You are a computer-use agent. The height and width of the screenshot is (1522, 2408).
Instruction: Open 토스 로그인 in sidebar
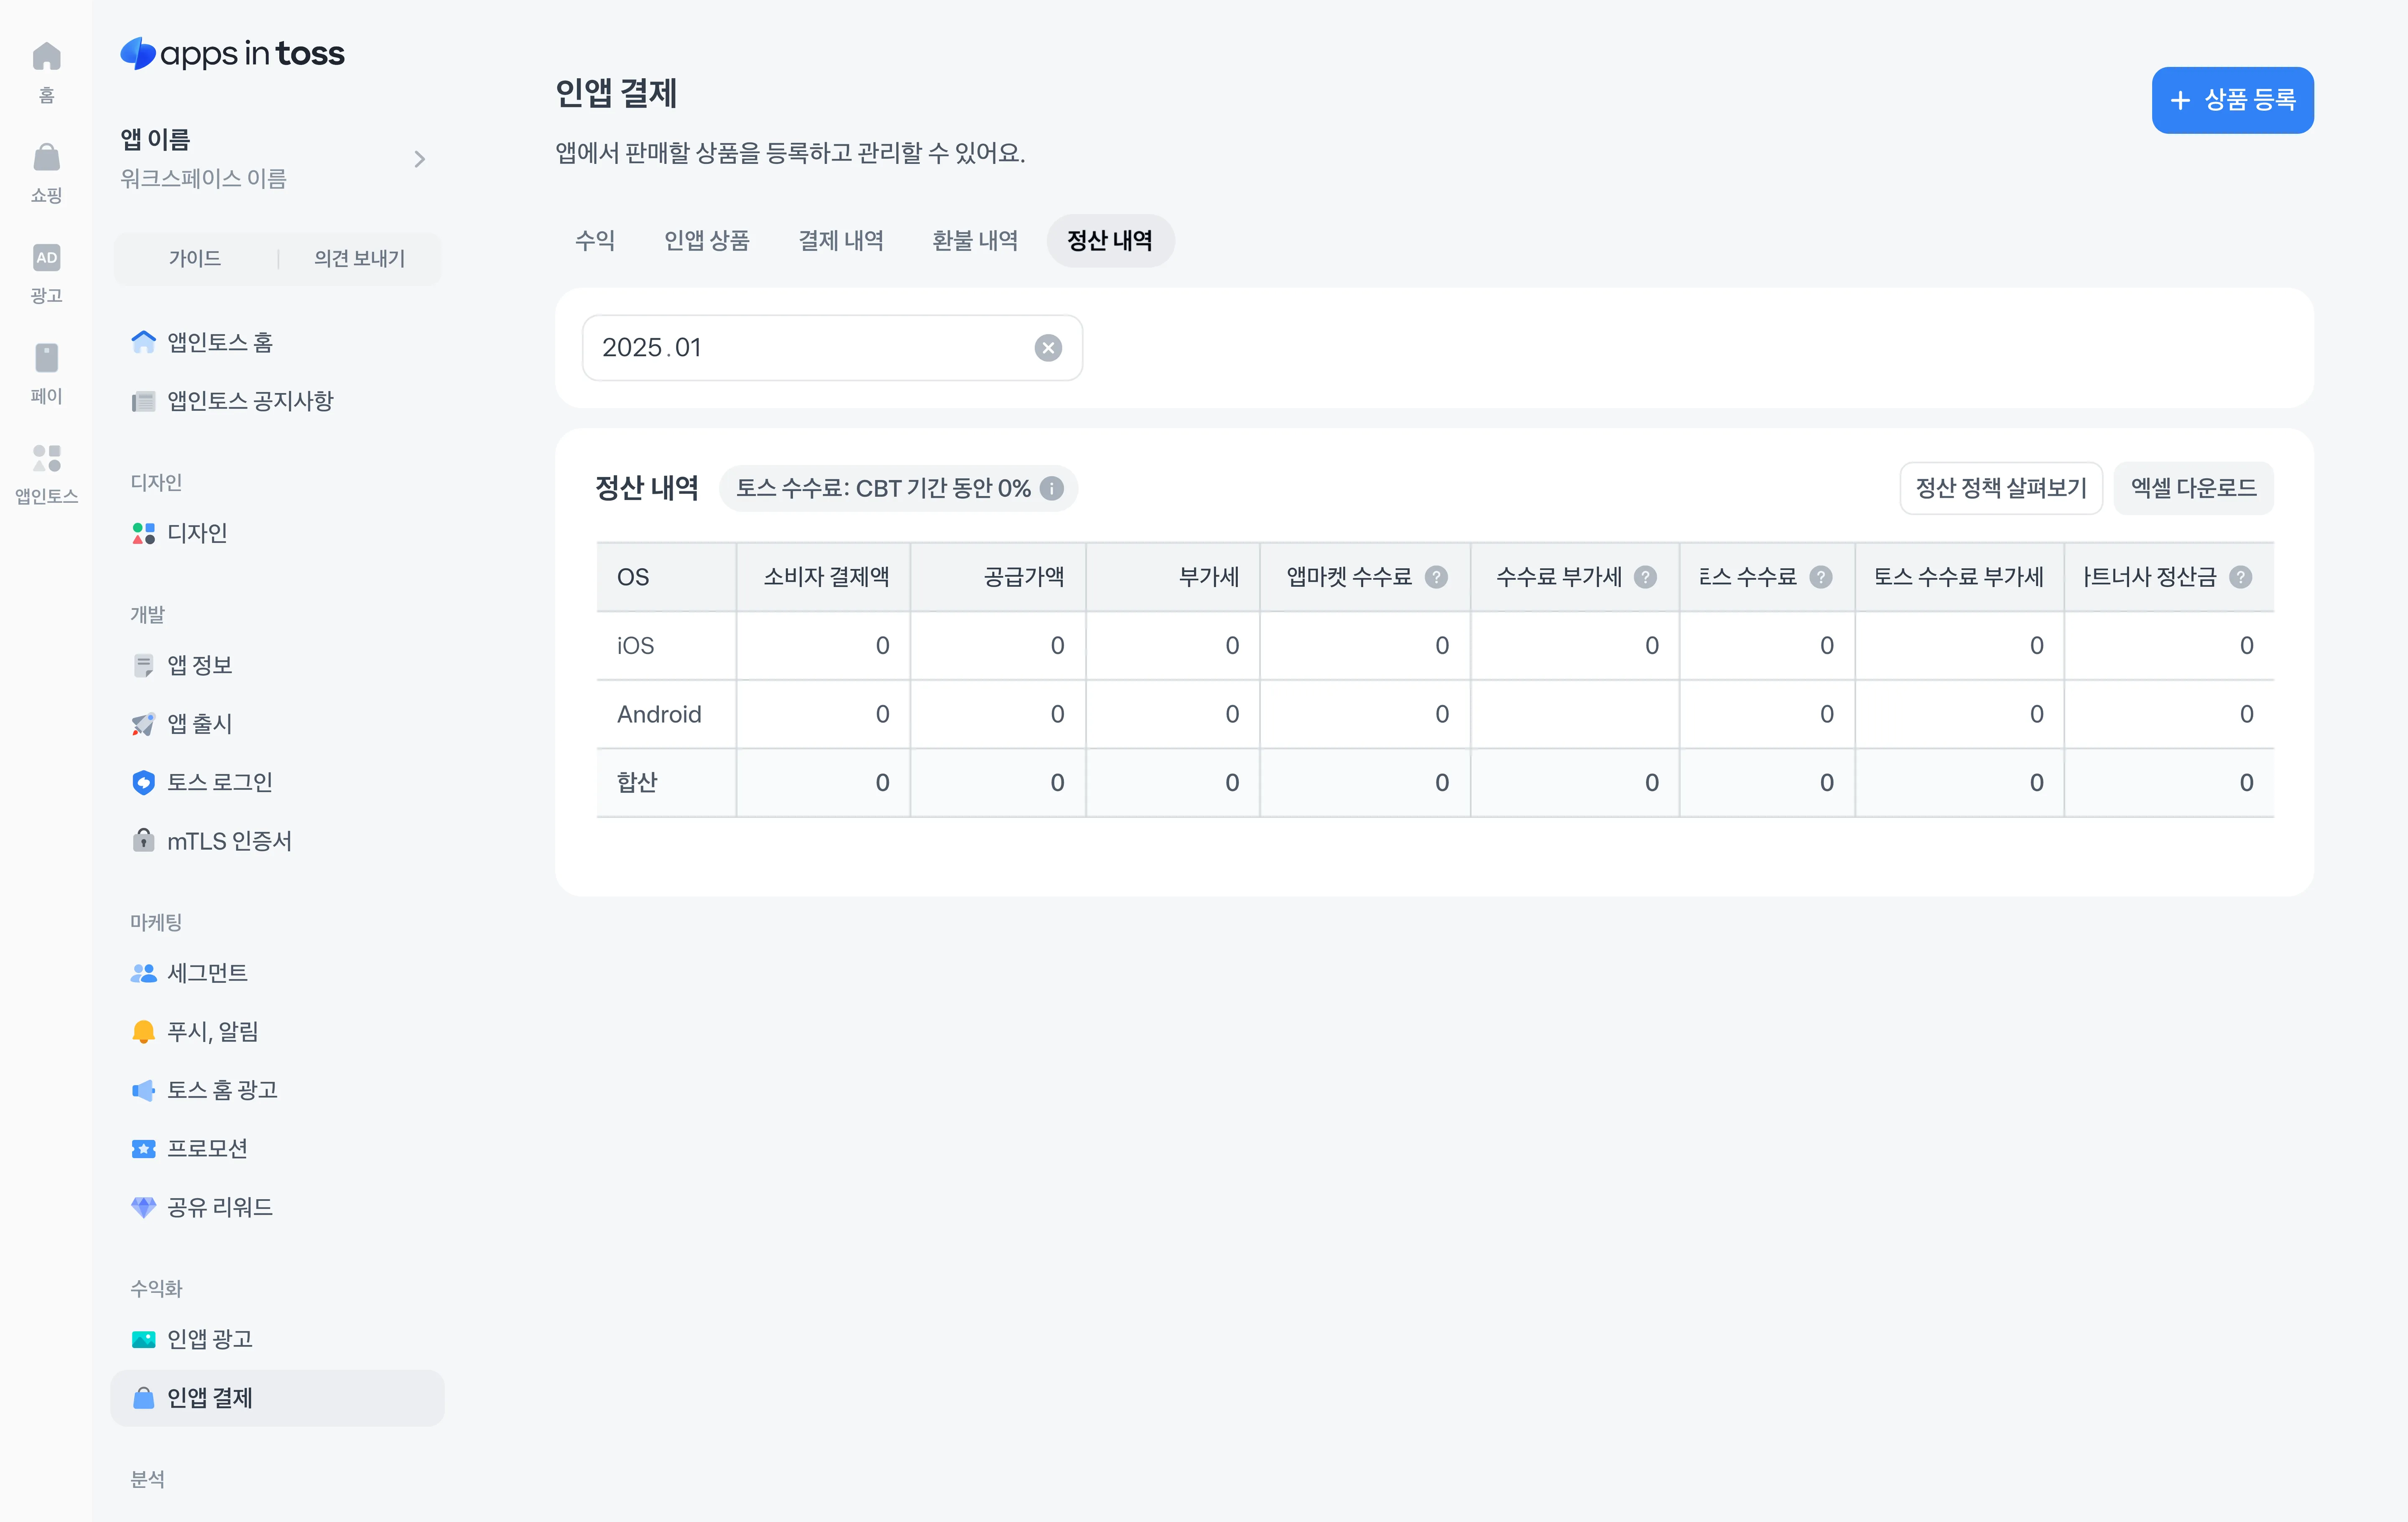pyautogui.click(x=219, y=782)
